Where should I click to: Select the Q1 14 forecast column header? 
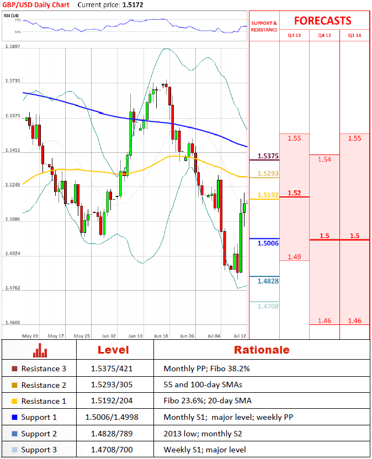click(354, 35)
